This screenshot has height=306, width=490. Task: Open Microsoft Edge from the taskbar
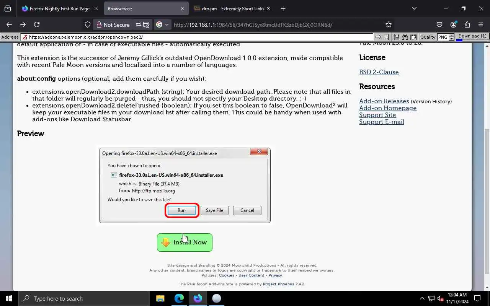179,298
